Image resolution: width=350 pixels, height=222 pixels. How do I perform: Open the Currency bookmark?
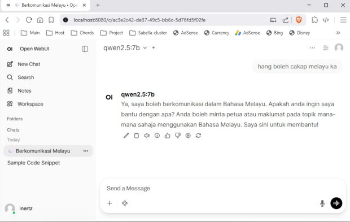pyautogui.click(x=217, y=33)
